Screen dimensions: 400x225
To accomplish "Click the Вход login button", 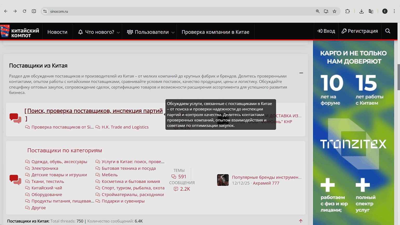I will 326,31.
